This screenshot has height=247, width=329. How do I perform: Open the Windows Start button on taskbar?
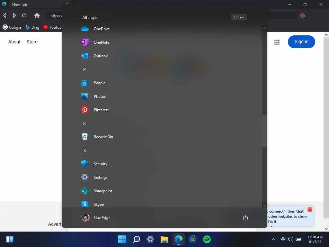tap(122, 239)
